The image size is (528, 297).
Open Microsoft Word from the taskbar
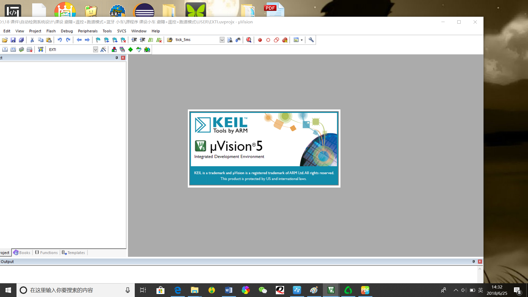tap(229, 290)
